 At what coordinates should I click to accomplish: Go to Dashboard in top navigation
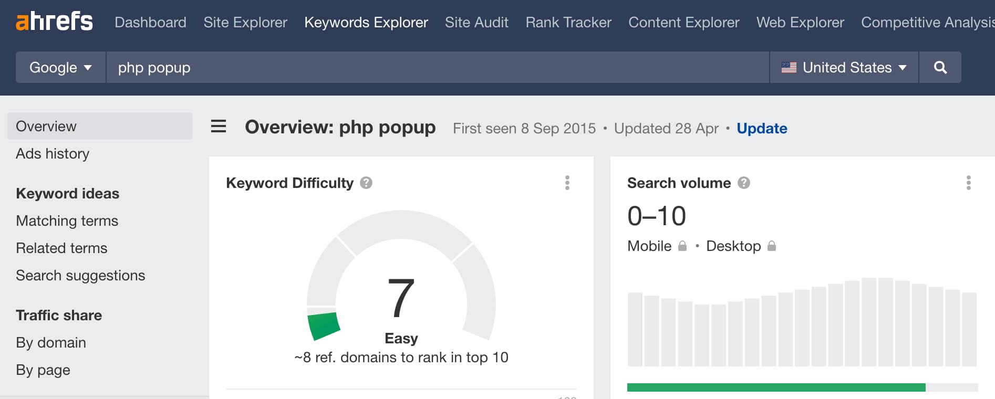150,22
